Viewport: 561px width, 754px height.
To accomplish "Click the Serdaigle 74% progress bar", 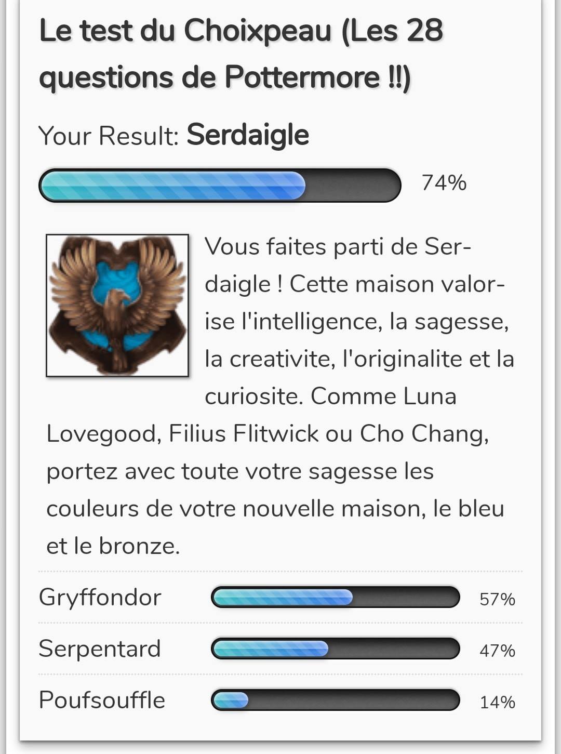I will [220, 185].
